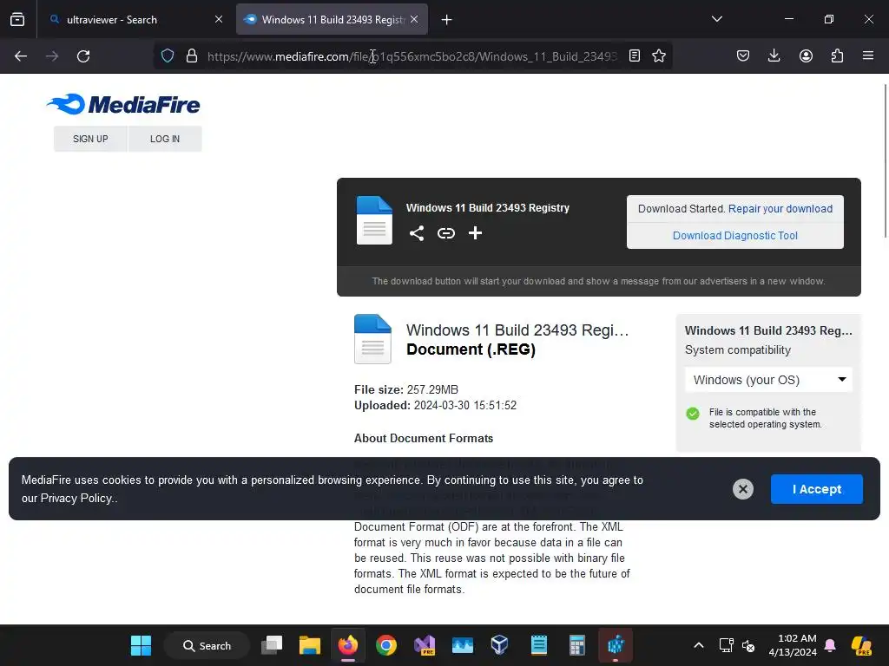Copy file link with chain icon
The image size is (889, 666).
(446, 233)
